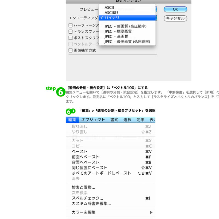This screenshot has height=219, width=219.
Task: Select スペルチェック... menu entry
Action: (87, 198)
